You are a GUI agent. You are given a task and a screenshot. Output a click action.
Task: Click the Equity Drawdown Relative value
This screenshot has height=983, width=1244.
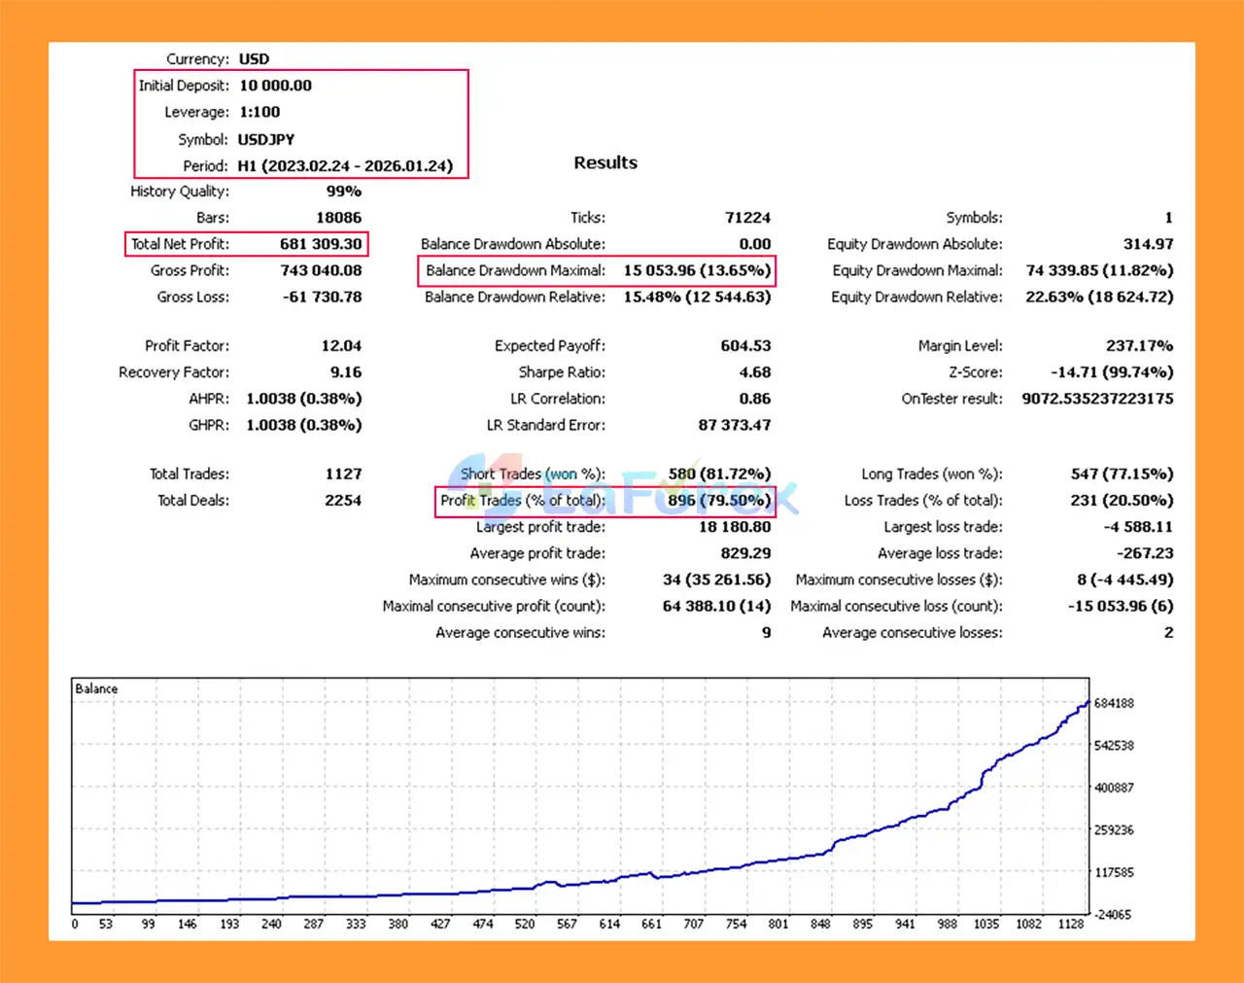1099,298
